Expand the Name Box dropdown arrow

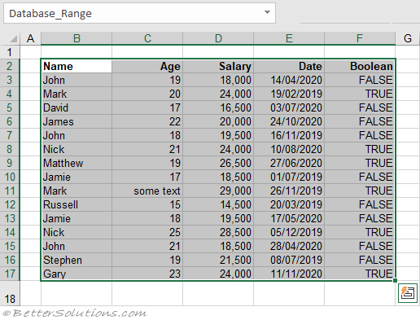pos(267,12)
